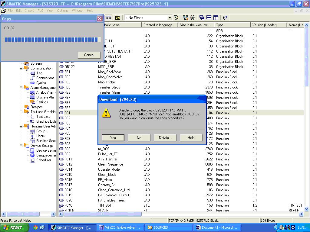Select the FC12 Clean_Sequence row
Viewport: 310px width, 232px height.
tap(181, 164)
